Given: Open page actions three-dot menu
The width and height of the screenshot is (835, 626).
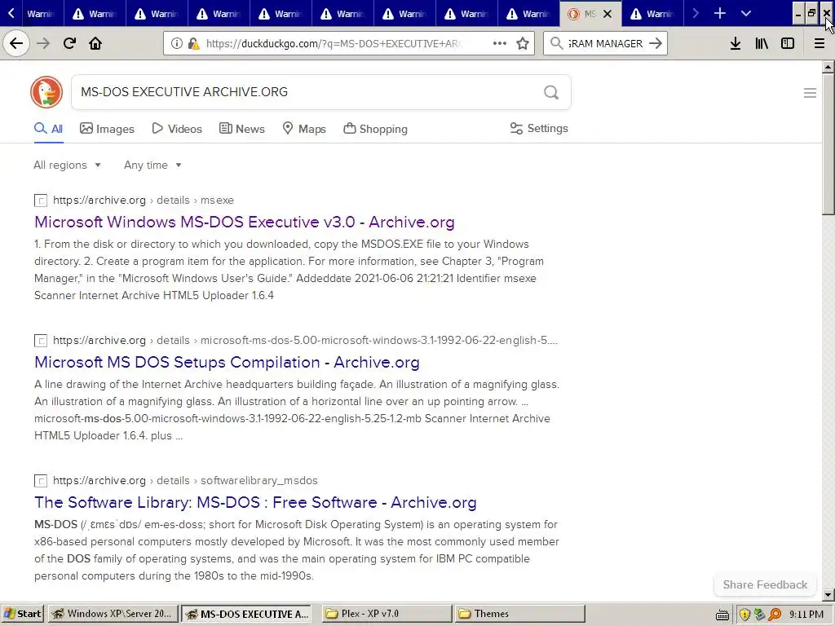Looking at the screenshot, I should tap(500, 43).
